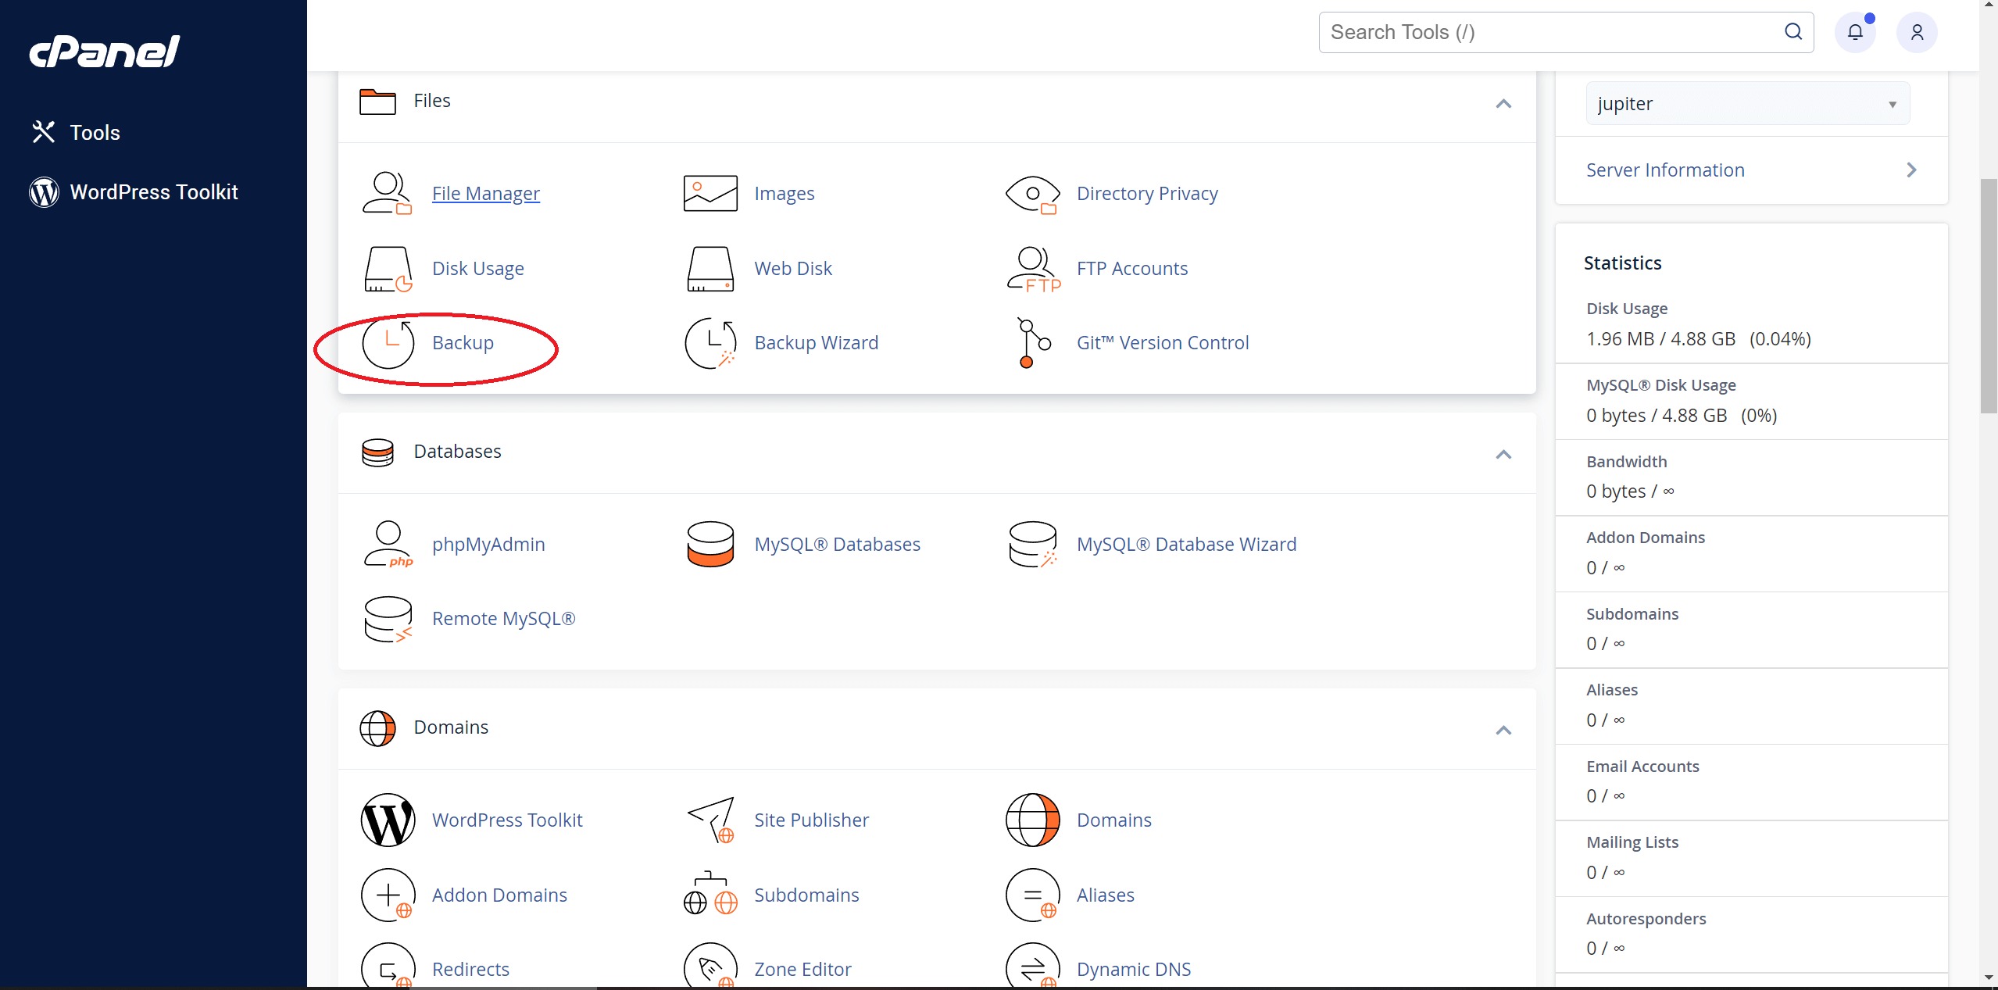The image size is (1998, 990).
Task: Open the Redirects link
Action: [471, 970]
